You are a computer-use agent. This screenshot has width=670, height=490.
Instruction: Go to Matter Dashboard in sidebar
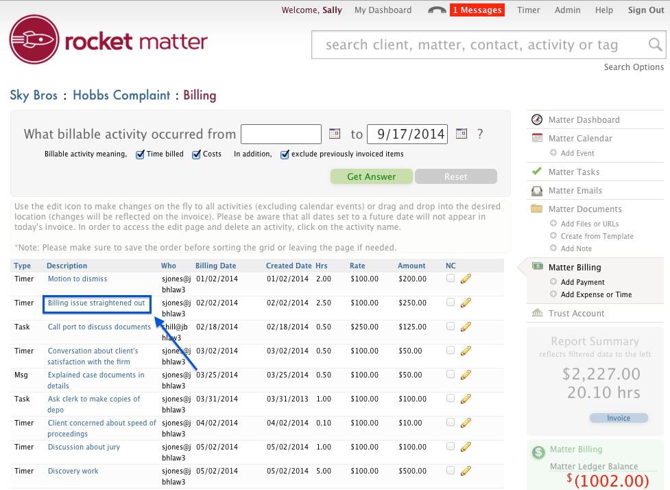(x=584, y=119)
